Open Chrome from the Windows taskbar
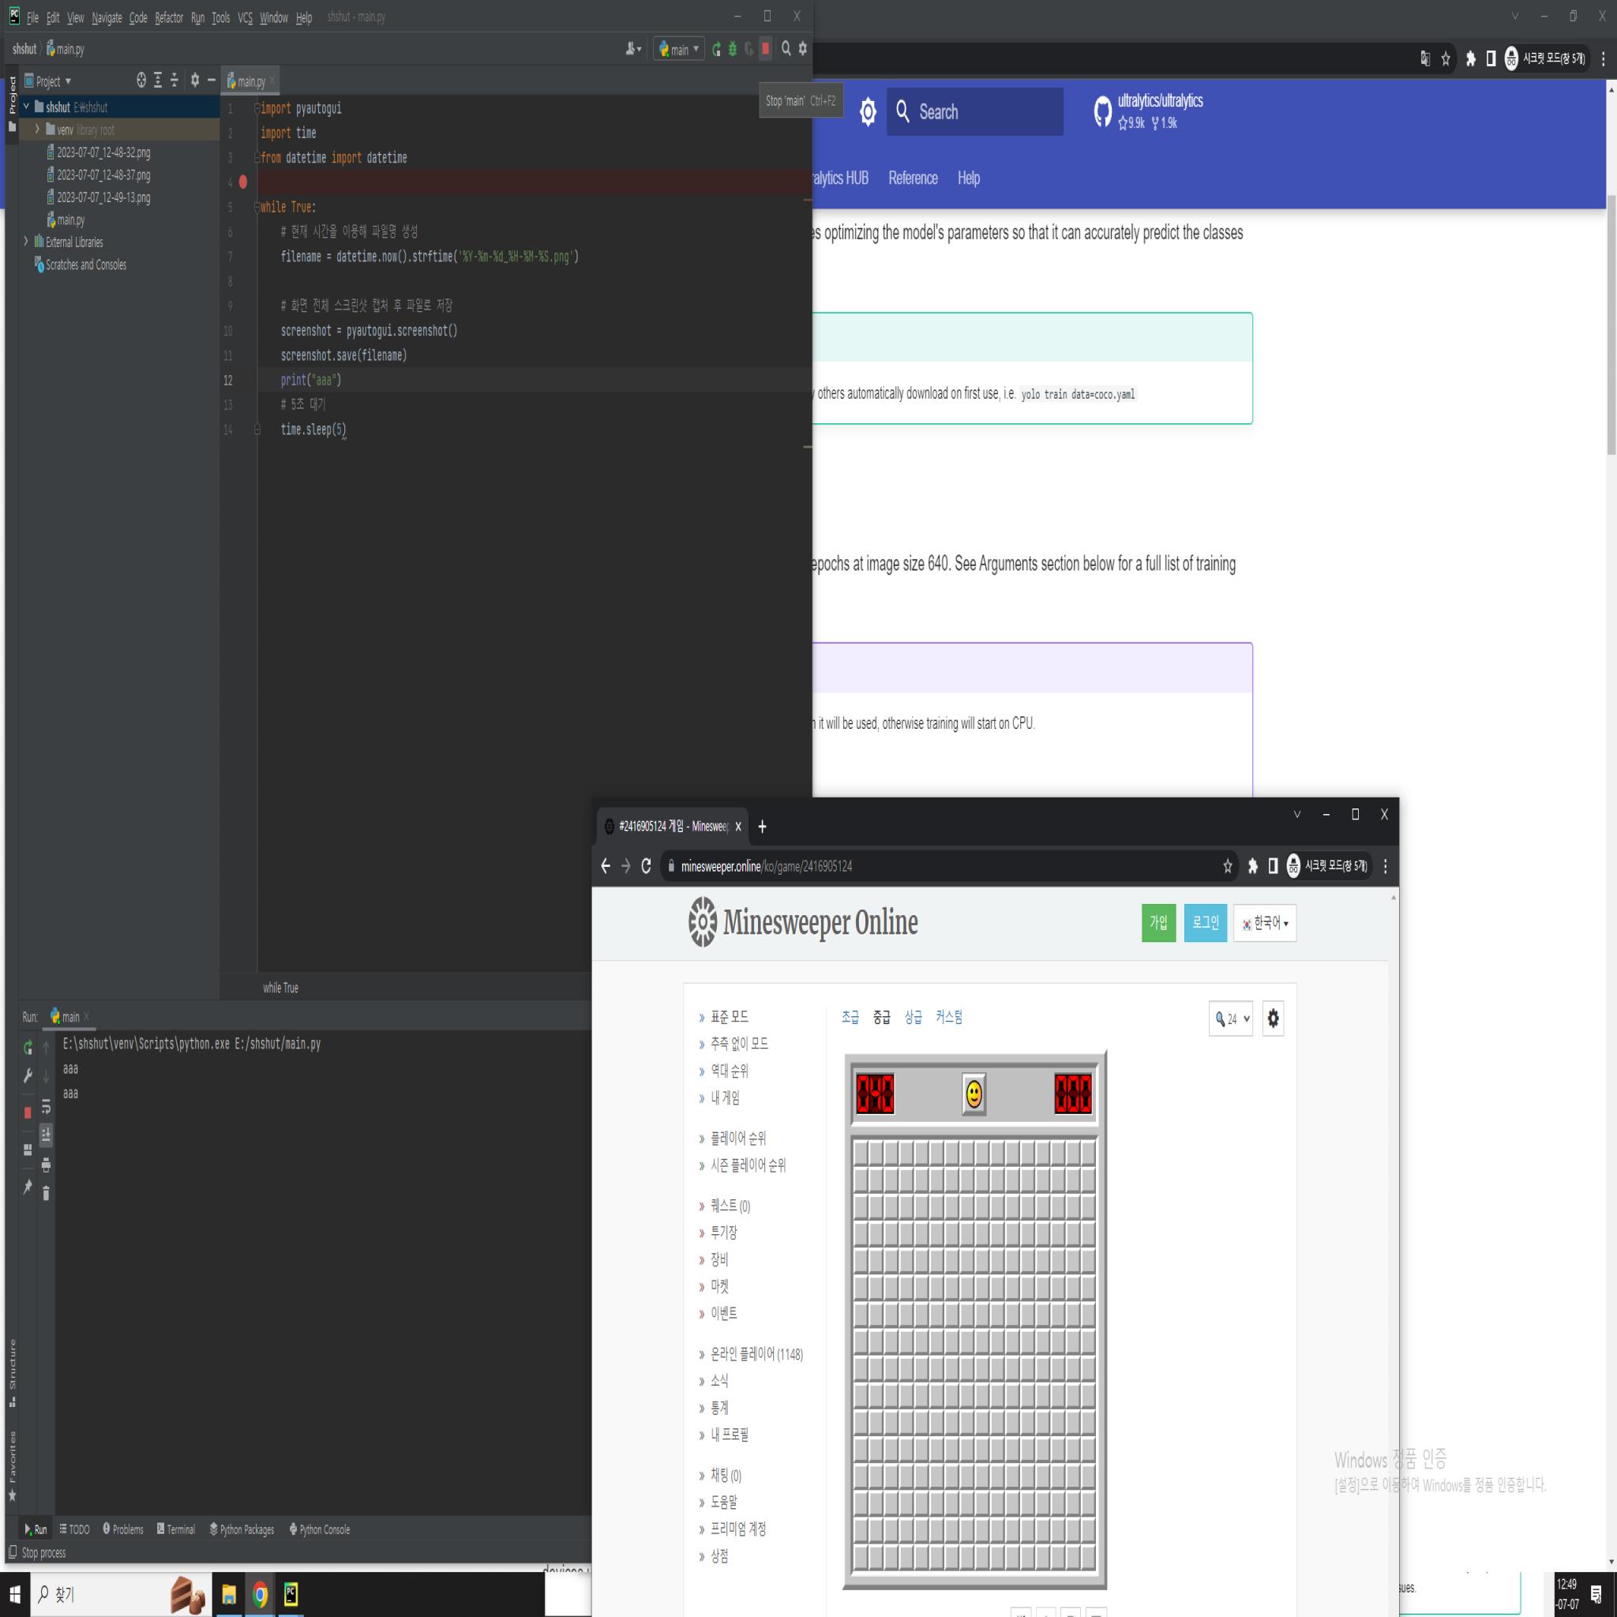Viewport: 1617px width, 1617px height. [261, 1595]
